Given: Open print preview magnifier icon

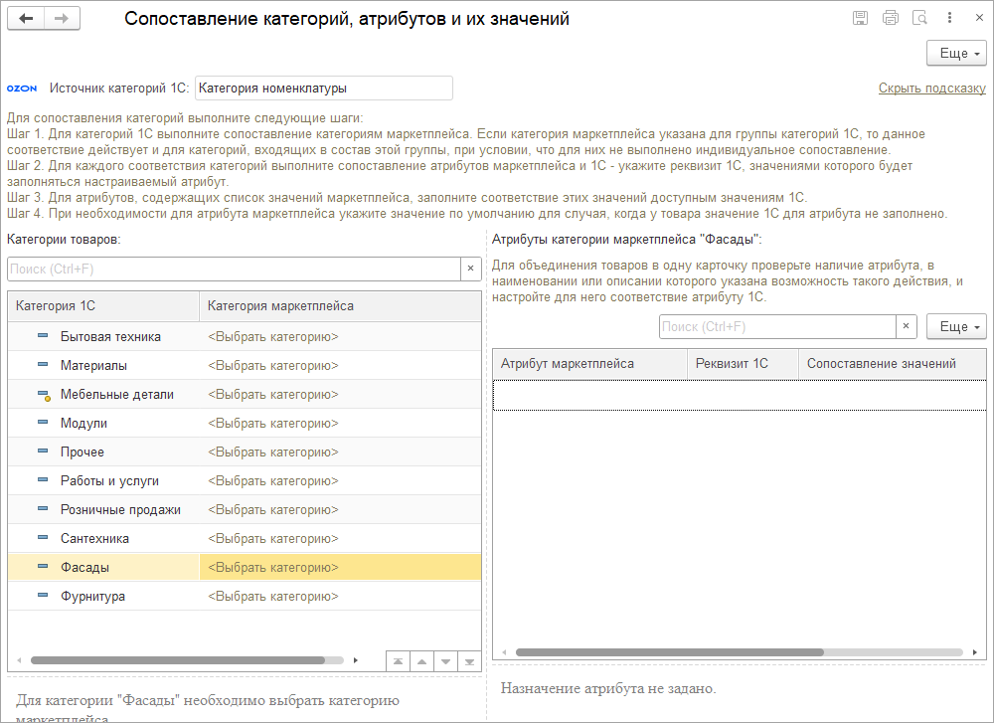Looking at the screenshot, I should [x=920, y=18].
